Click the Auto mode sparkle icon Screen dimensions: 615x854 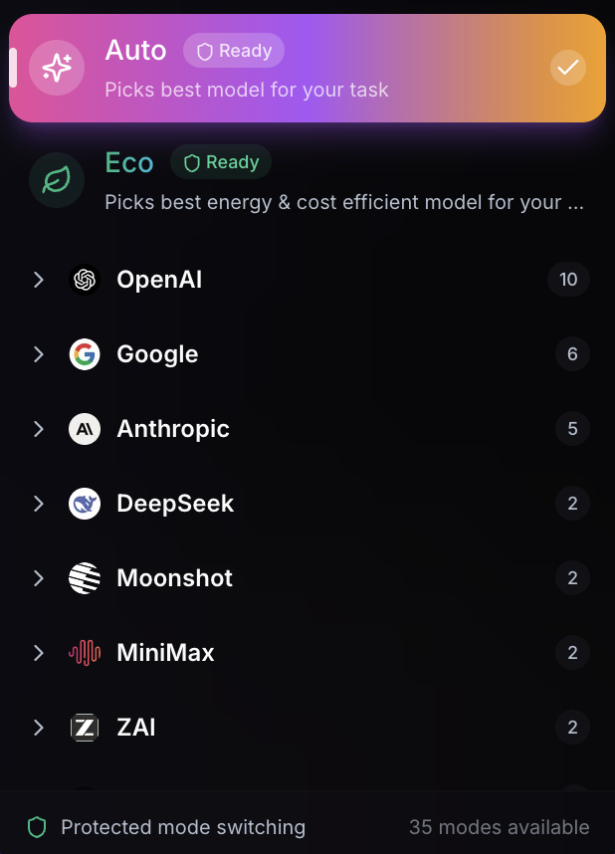pos(57,68)
